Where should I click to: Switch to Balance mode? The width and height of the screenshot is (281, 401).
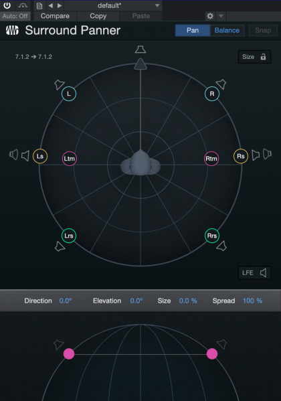click(x=227, y=30)
